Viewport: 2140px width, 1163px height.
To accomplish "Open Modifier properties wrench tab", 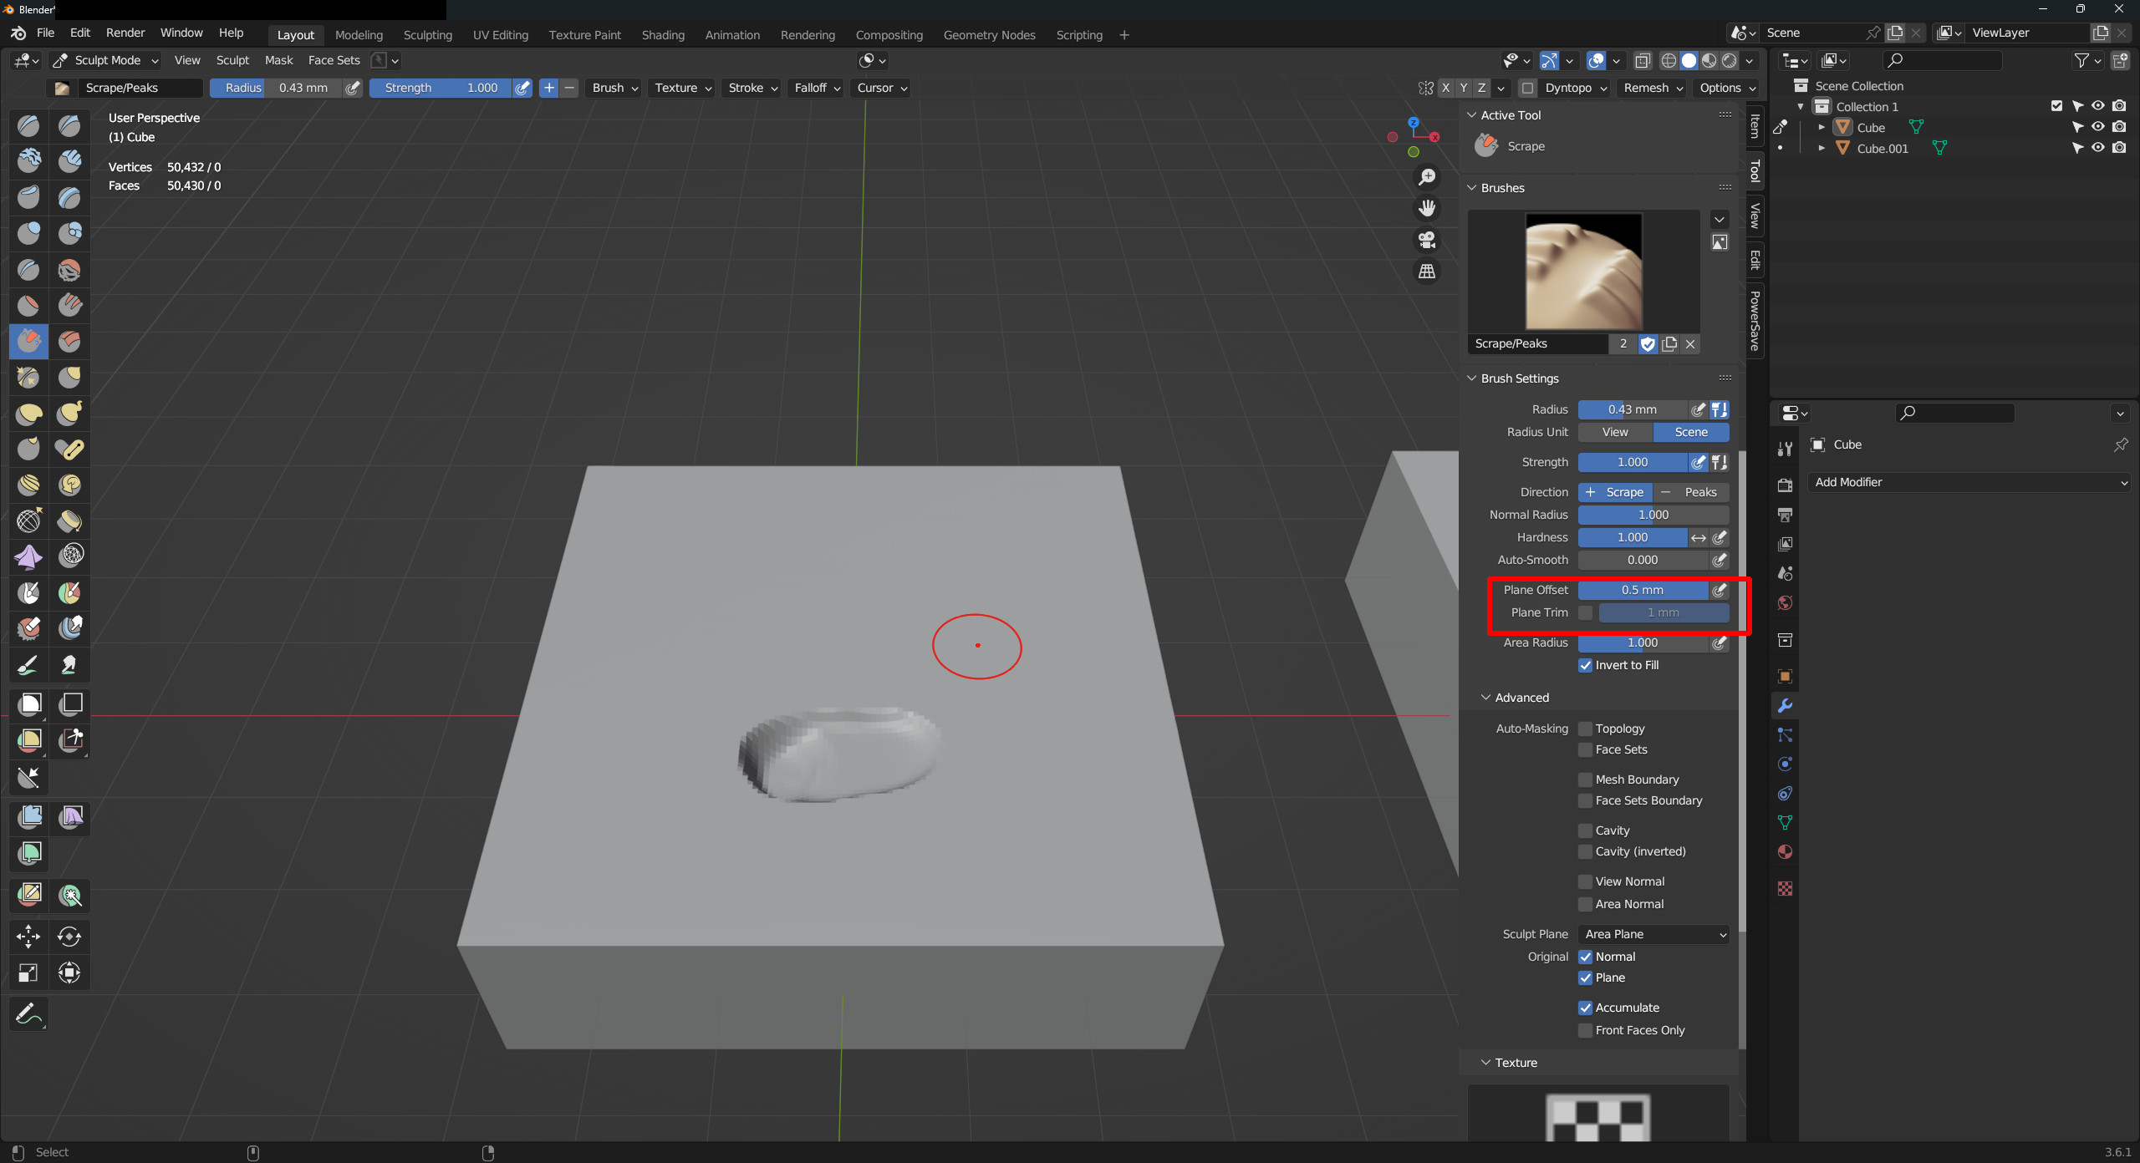I will coord(1785,706).
